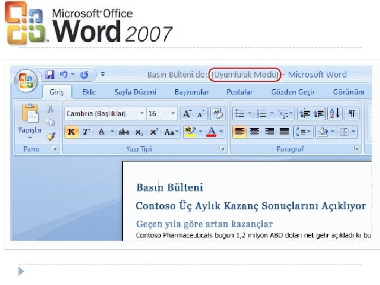Viewport: 380px width, 285px height.
Task: Toggle superscript formatting
Action: tap(154, 132)
